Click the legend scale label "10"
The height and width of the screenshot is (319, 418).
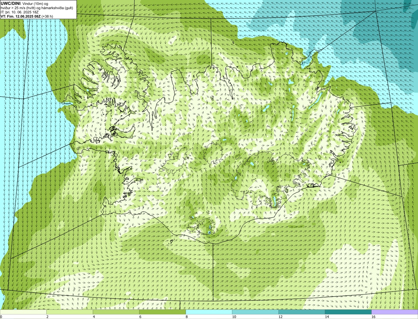coord(234,317)
